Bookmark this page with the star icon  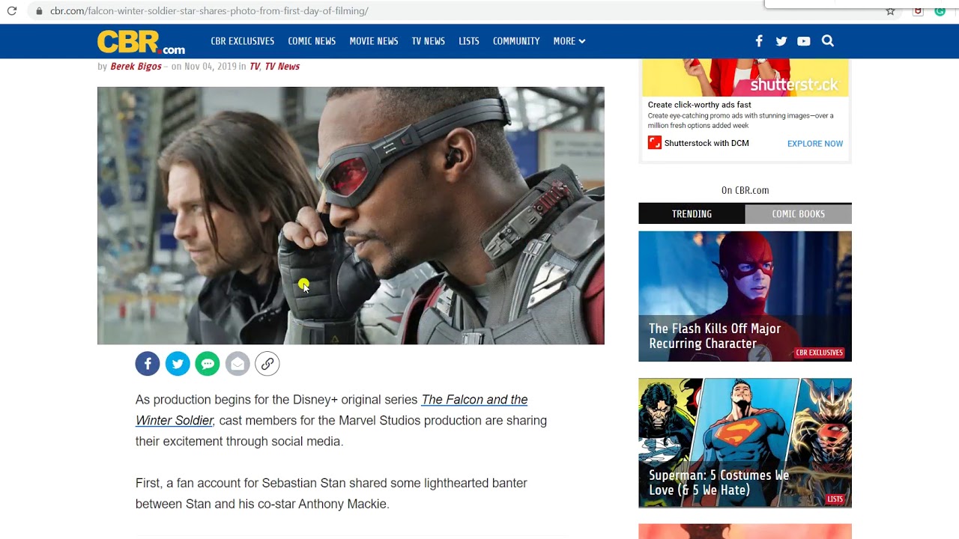[890, 11]
